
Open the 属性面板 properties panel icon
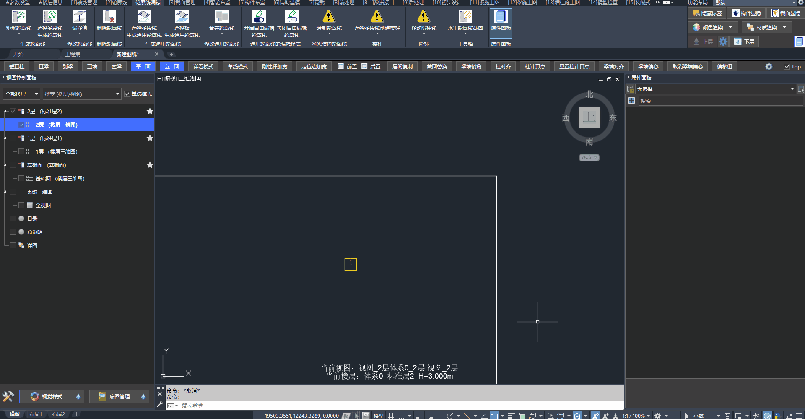(x=501, y=17)
